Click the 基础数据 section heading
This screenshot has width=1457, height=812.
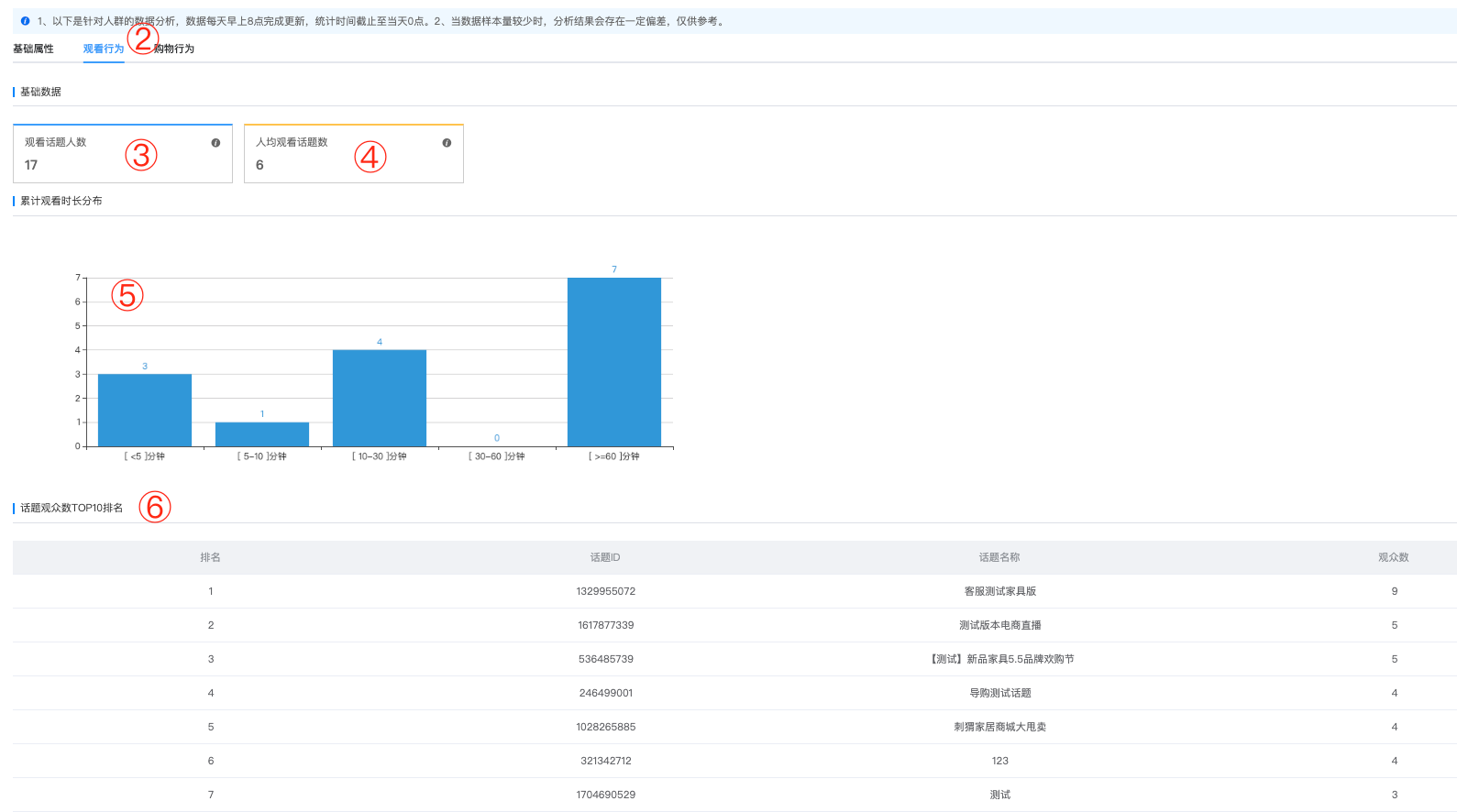pyautogui.click(x=40, y=92)
